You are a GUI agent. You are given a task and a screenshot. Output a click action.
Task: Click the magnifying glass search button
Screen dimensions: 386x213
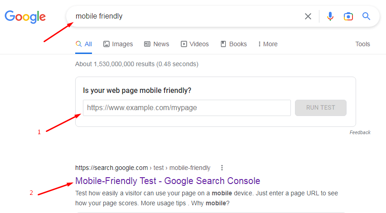coord(366,16)
